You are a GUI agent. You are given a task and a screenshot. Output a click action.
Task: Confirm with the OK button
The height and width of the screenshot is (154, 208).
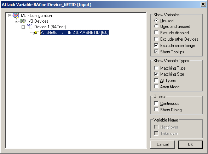[x=190, y=144]
